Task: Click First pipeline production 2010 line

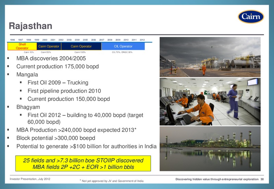Action: pos(64,91)
